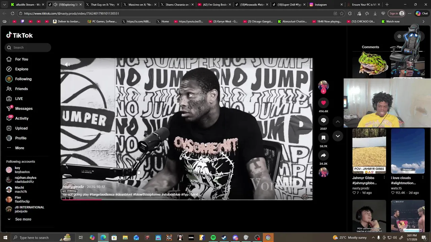The width and height of the screenshot is (431, 242).
Task: Open the creator avatar beside video
Action: tap(323, 85)
